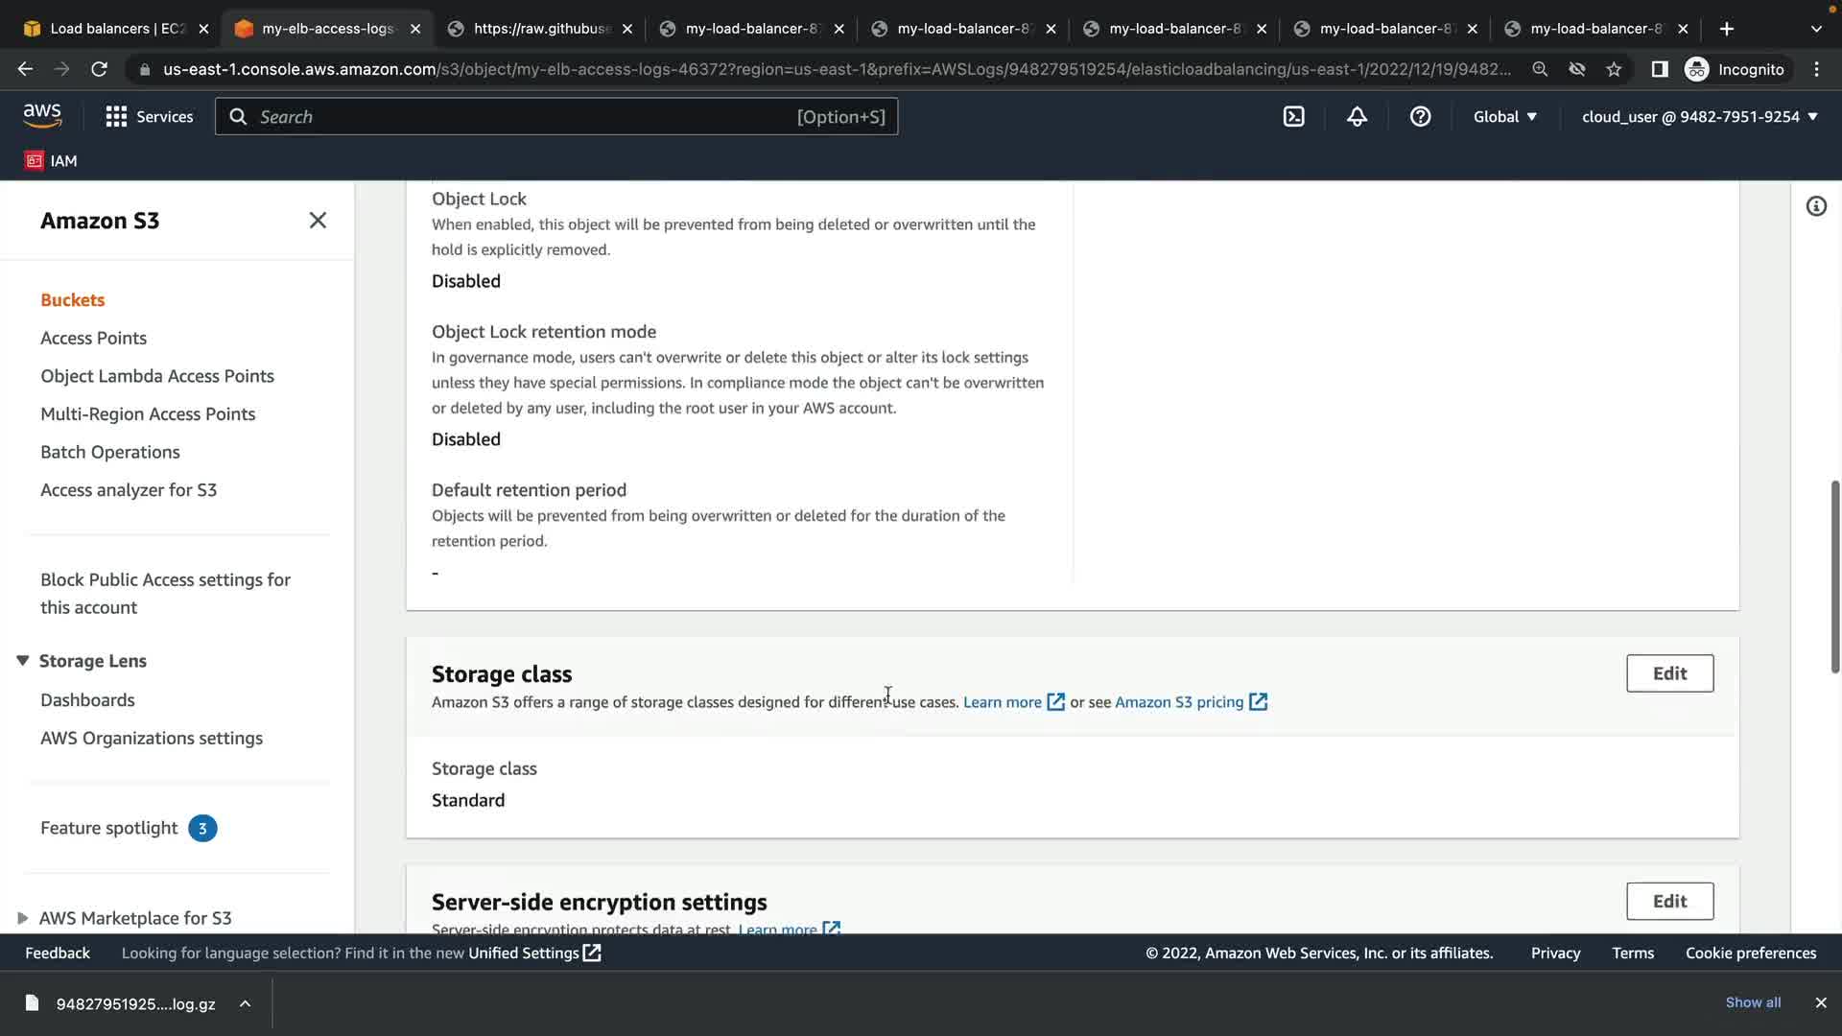Click the page vertical scrollbar

pos(1834,576)
